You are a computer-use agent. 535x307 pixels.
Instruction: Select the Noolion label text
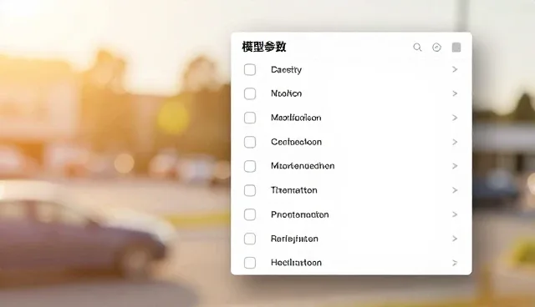(286, 93)
